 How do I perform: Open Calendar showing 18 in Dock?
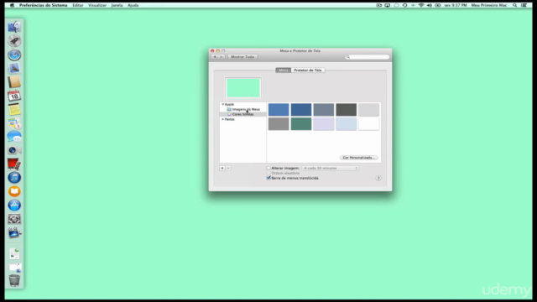click(14, 96)
